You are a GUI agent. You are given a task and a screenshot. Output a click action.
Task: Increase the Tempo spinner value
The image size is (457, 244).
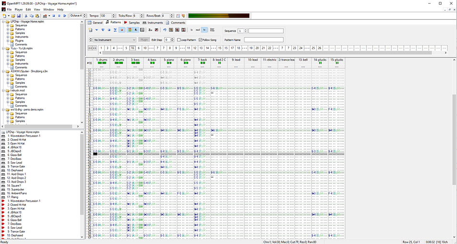114,14
